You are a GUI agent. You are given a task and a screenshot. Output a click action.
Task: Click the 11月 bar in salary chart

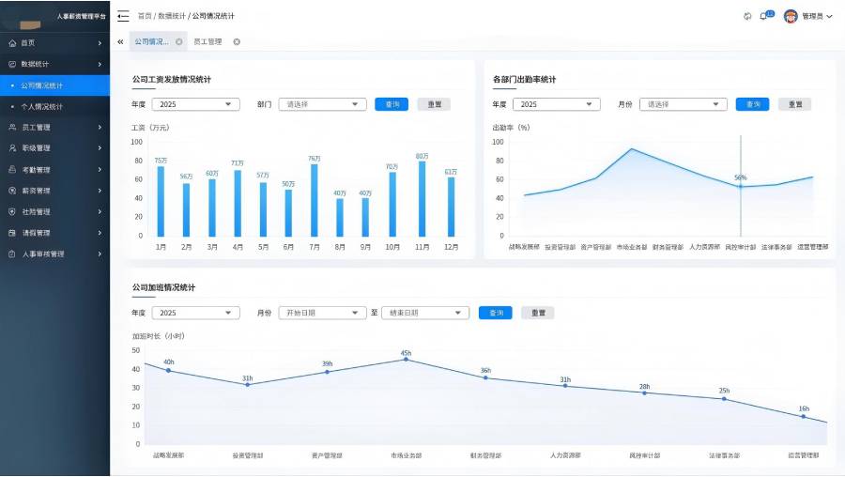(422, 199)
